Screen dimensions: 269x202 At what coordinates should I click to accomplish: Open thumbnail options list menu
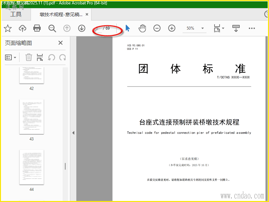coord(10,57)
